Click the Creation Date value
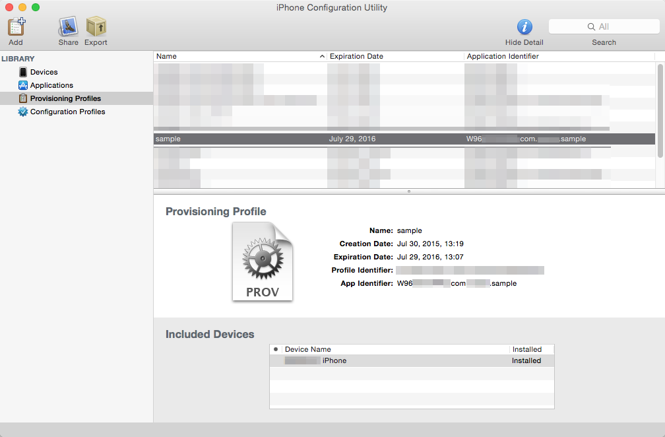 click(x=430, y=244)
